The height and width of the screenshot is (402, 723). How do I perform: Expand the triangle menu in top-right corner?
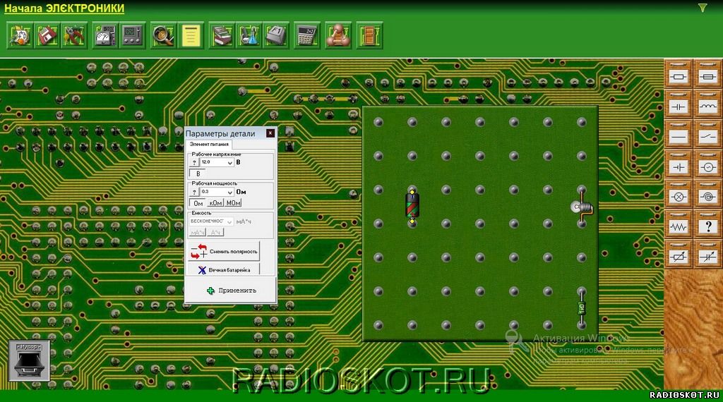pyautogui.click(x=703, y=8)
